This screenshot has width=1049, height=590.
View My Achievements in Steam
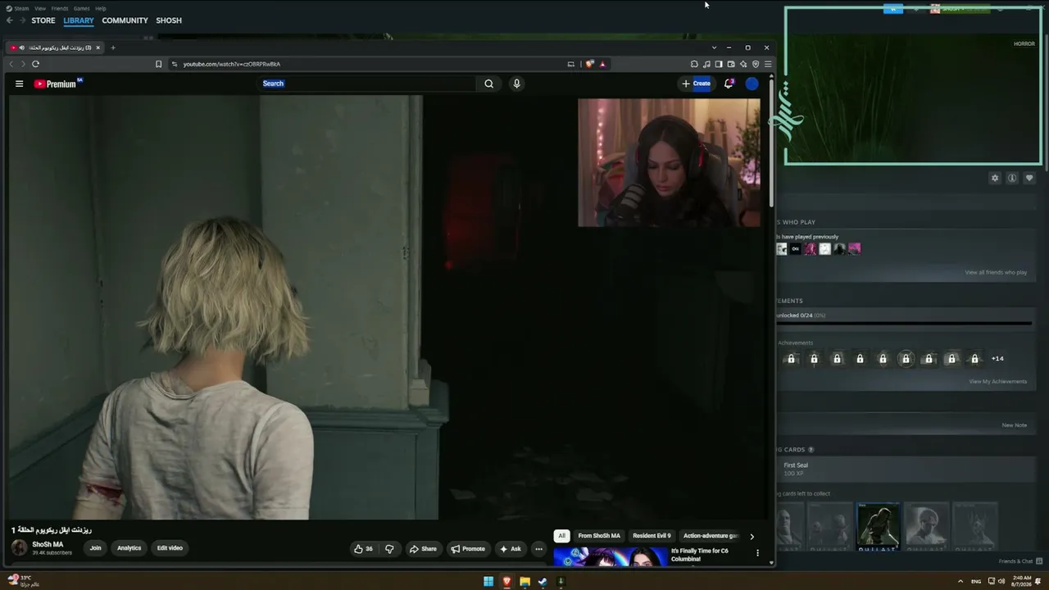click(x=997, y=382)
